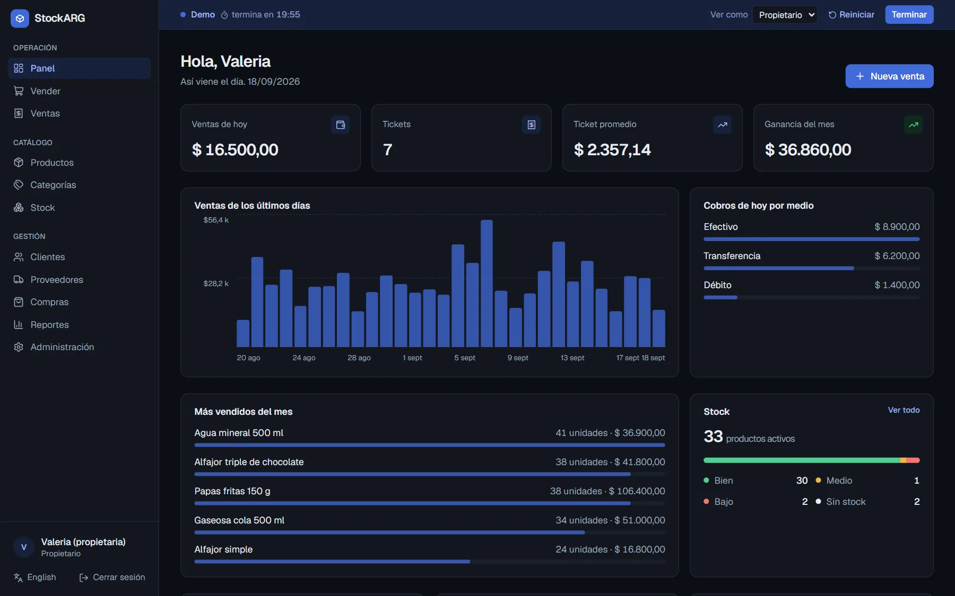
Task: Click the Compras bag icon
Action: [x=19, y=302]
